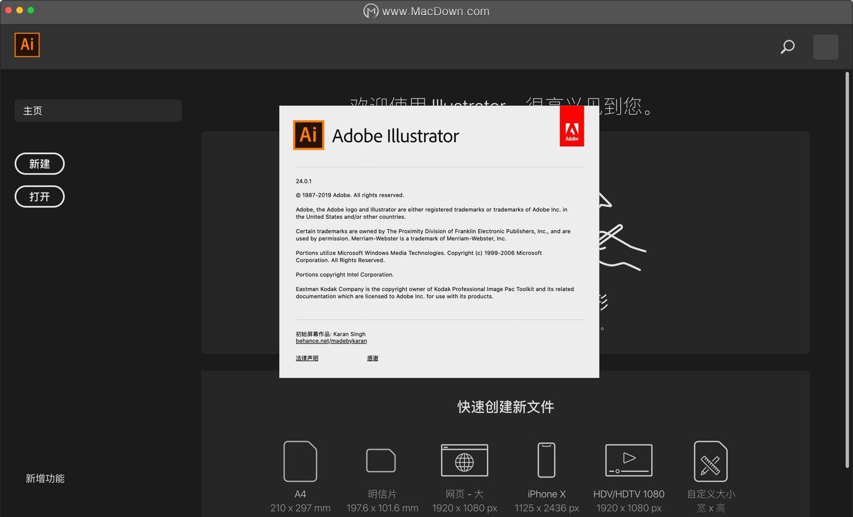Viewport: 853px width, 517px height.
Task: Click the 打开 open button
Action: pos(40,196)
